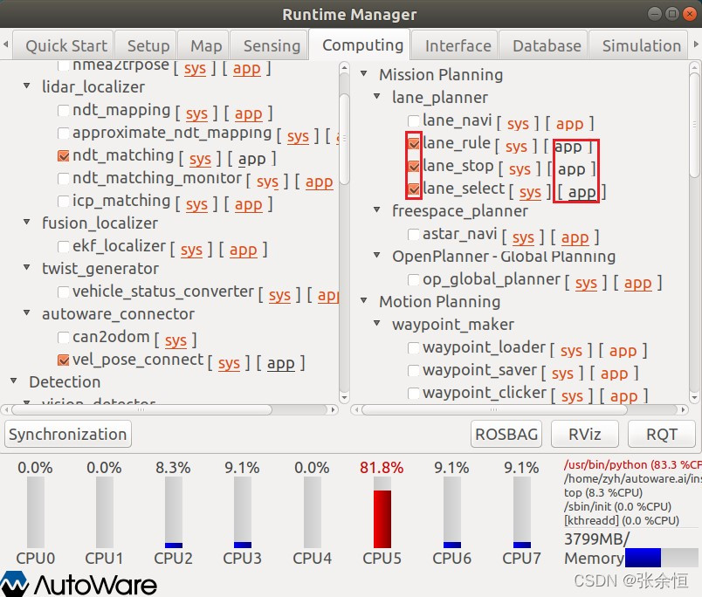Open the Map tab

203,45
